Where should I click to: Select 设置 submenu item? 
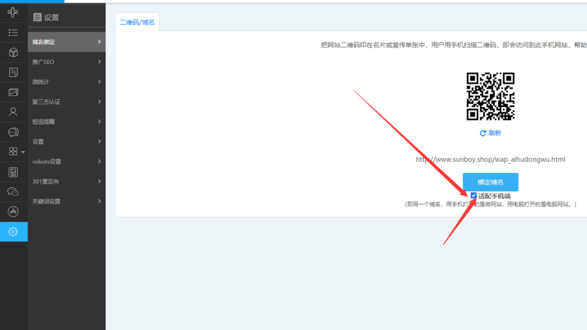pos(67,142)
